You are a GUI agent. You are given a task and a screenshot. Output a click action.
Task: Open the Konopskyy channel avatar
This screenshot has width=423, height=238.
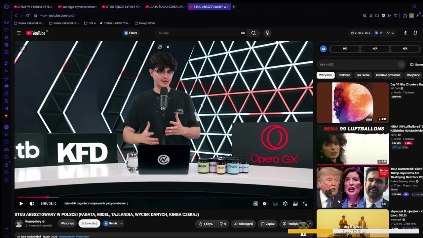pyautogui.click(x=19, y=223)
